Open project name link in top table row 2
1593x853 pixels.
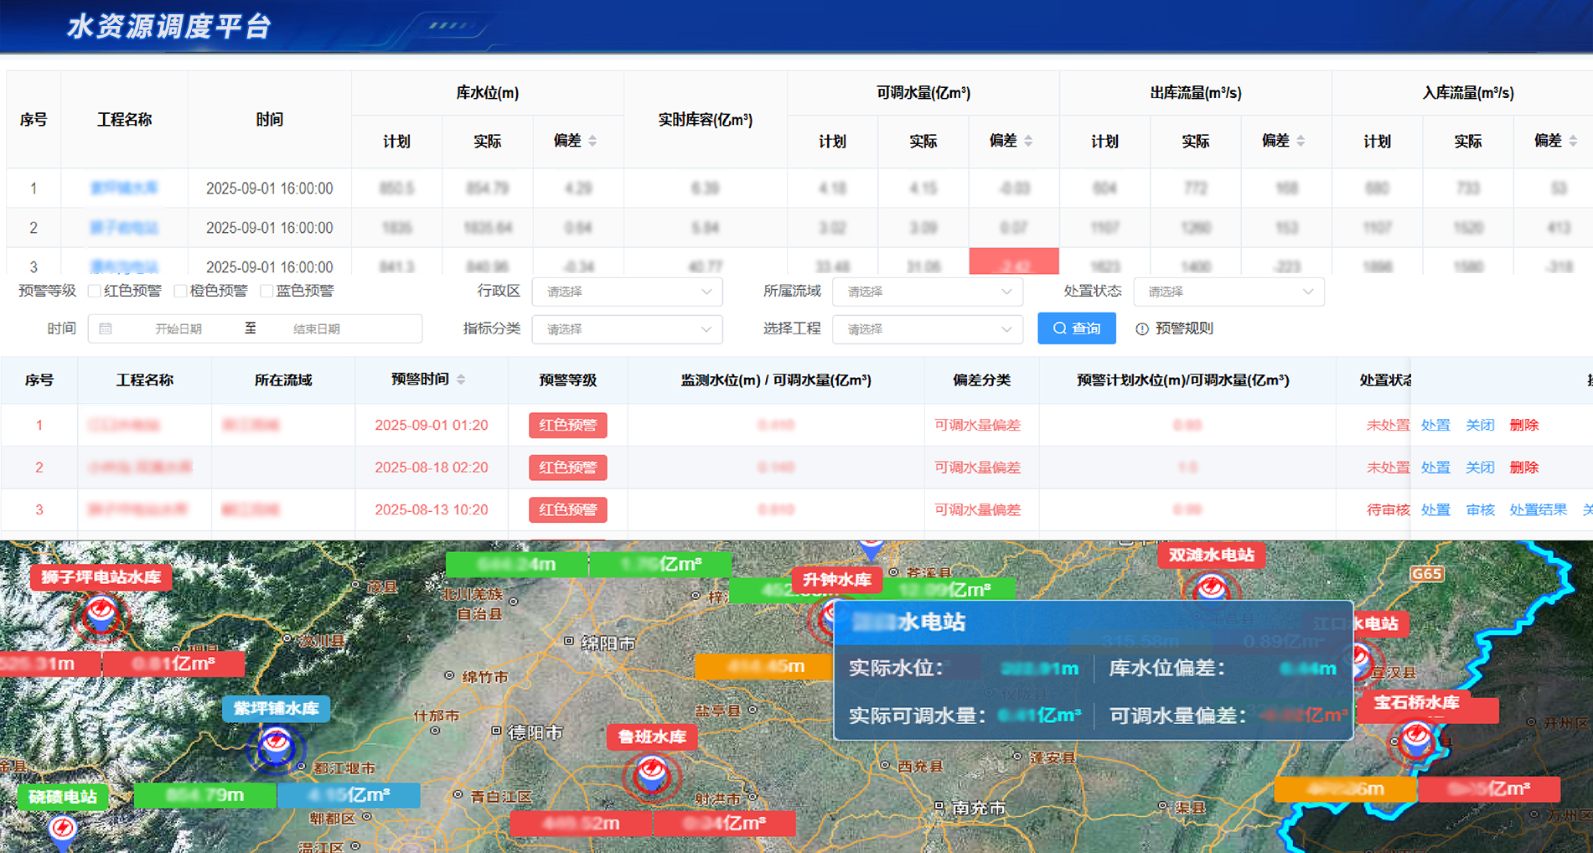124,228
